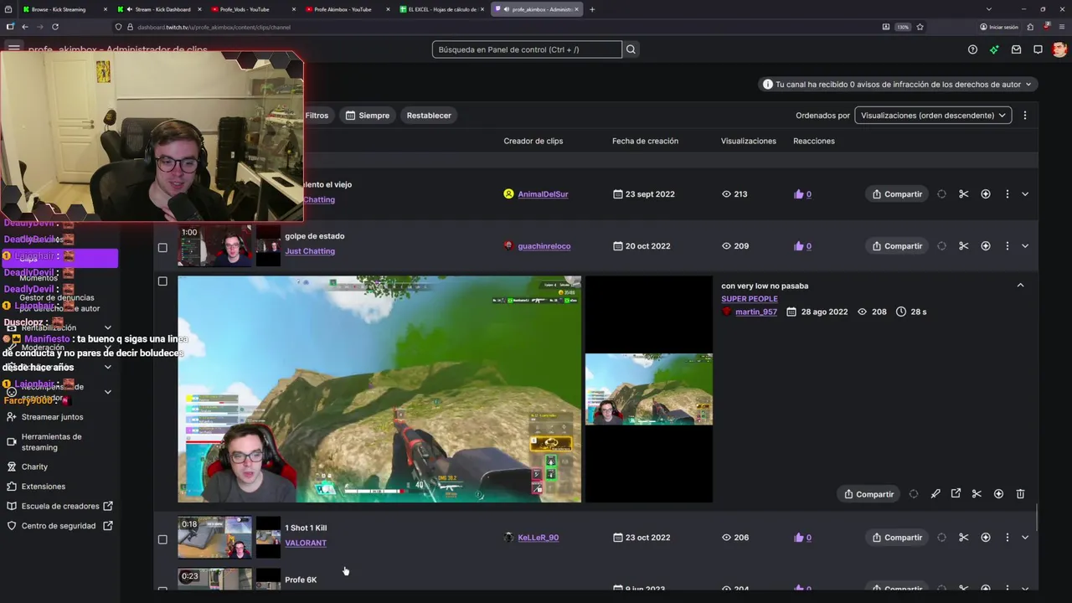
Task: Expand the golpe de estado row chevron
Action: [1025, 246]
